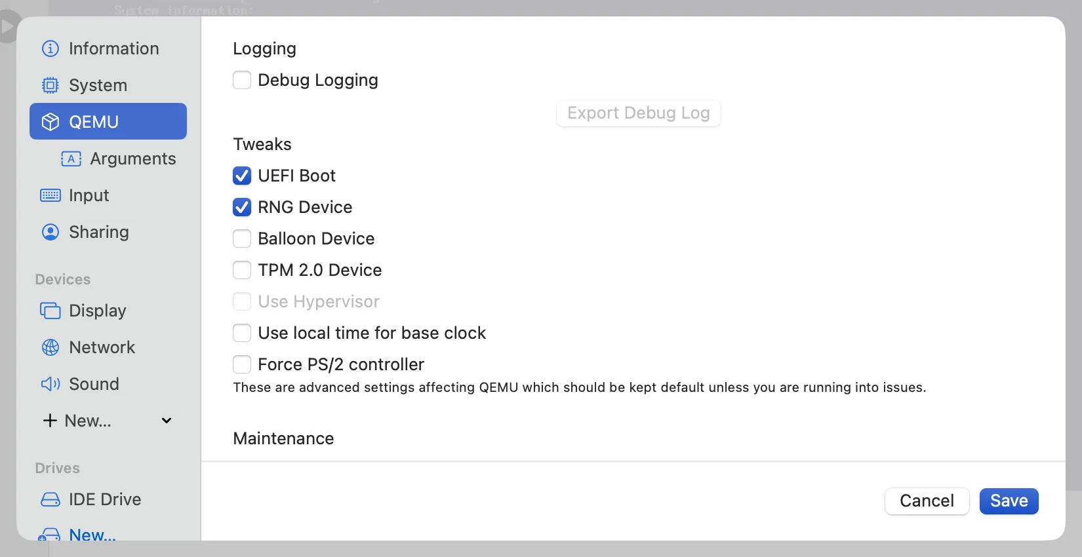Click New... under Devices
Viewport: 1082px width, 557px height.
[88, 421]
